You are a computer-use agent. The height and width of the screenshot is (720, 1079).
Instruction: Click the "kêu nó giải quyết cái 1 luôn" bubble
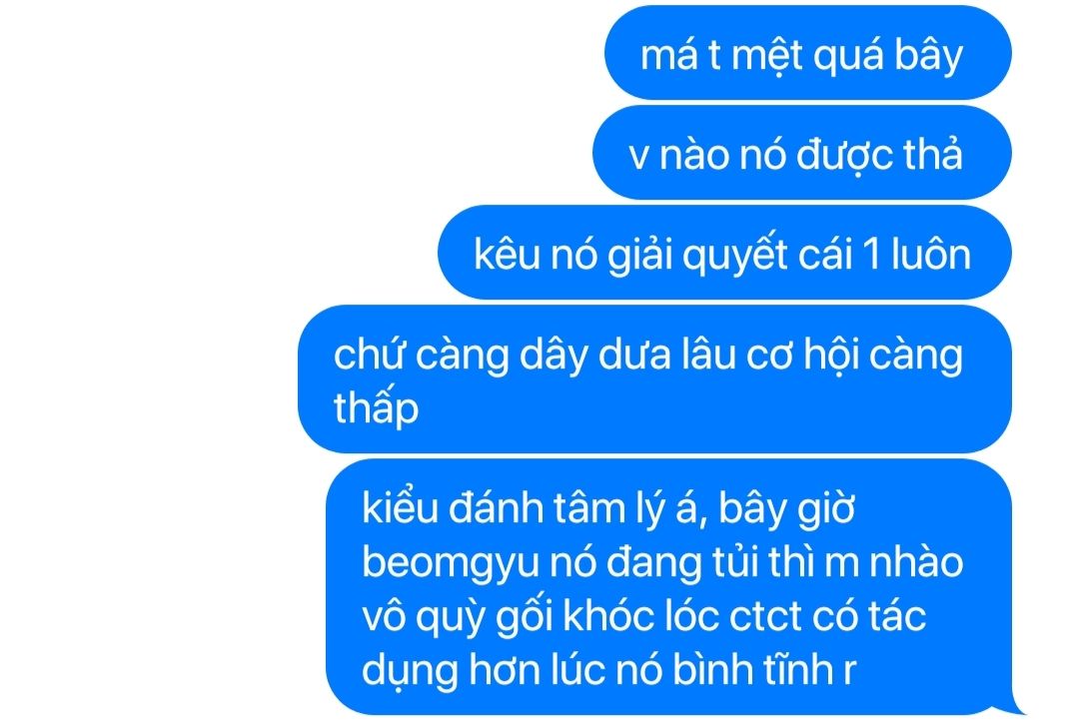[x=724, y=253]
